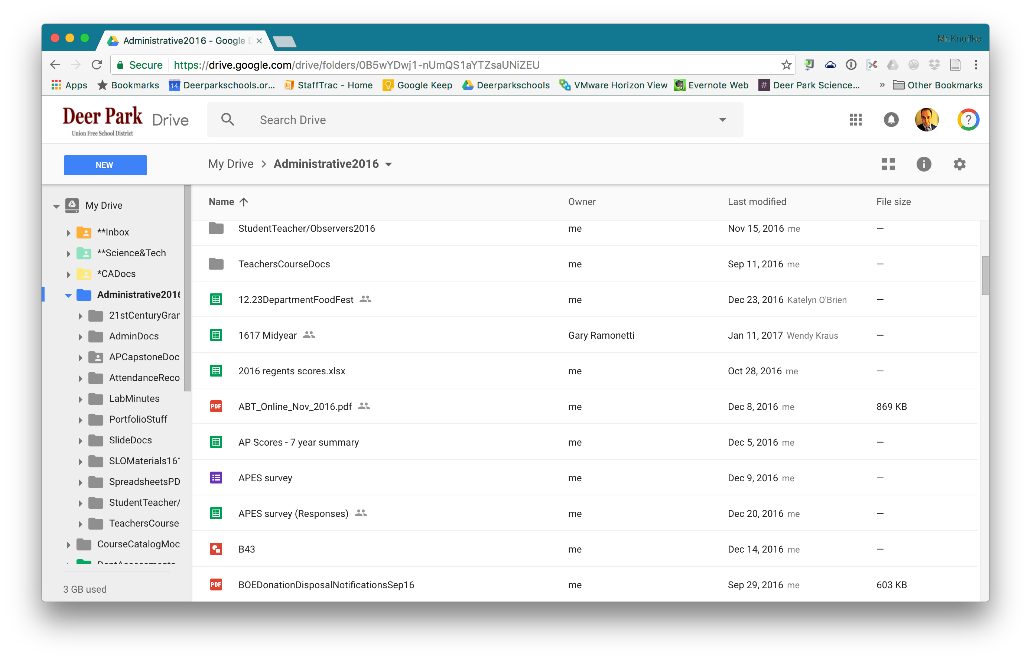This screenshot has width=1031, height=661.
Task: Click the NEW button
Action: [105, 165]
